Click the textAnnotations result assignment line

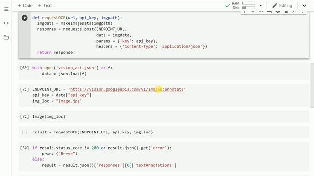pos(109,165)
